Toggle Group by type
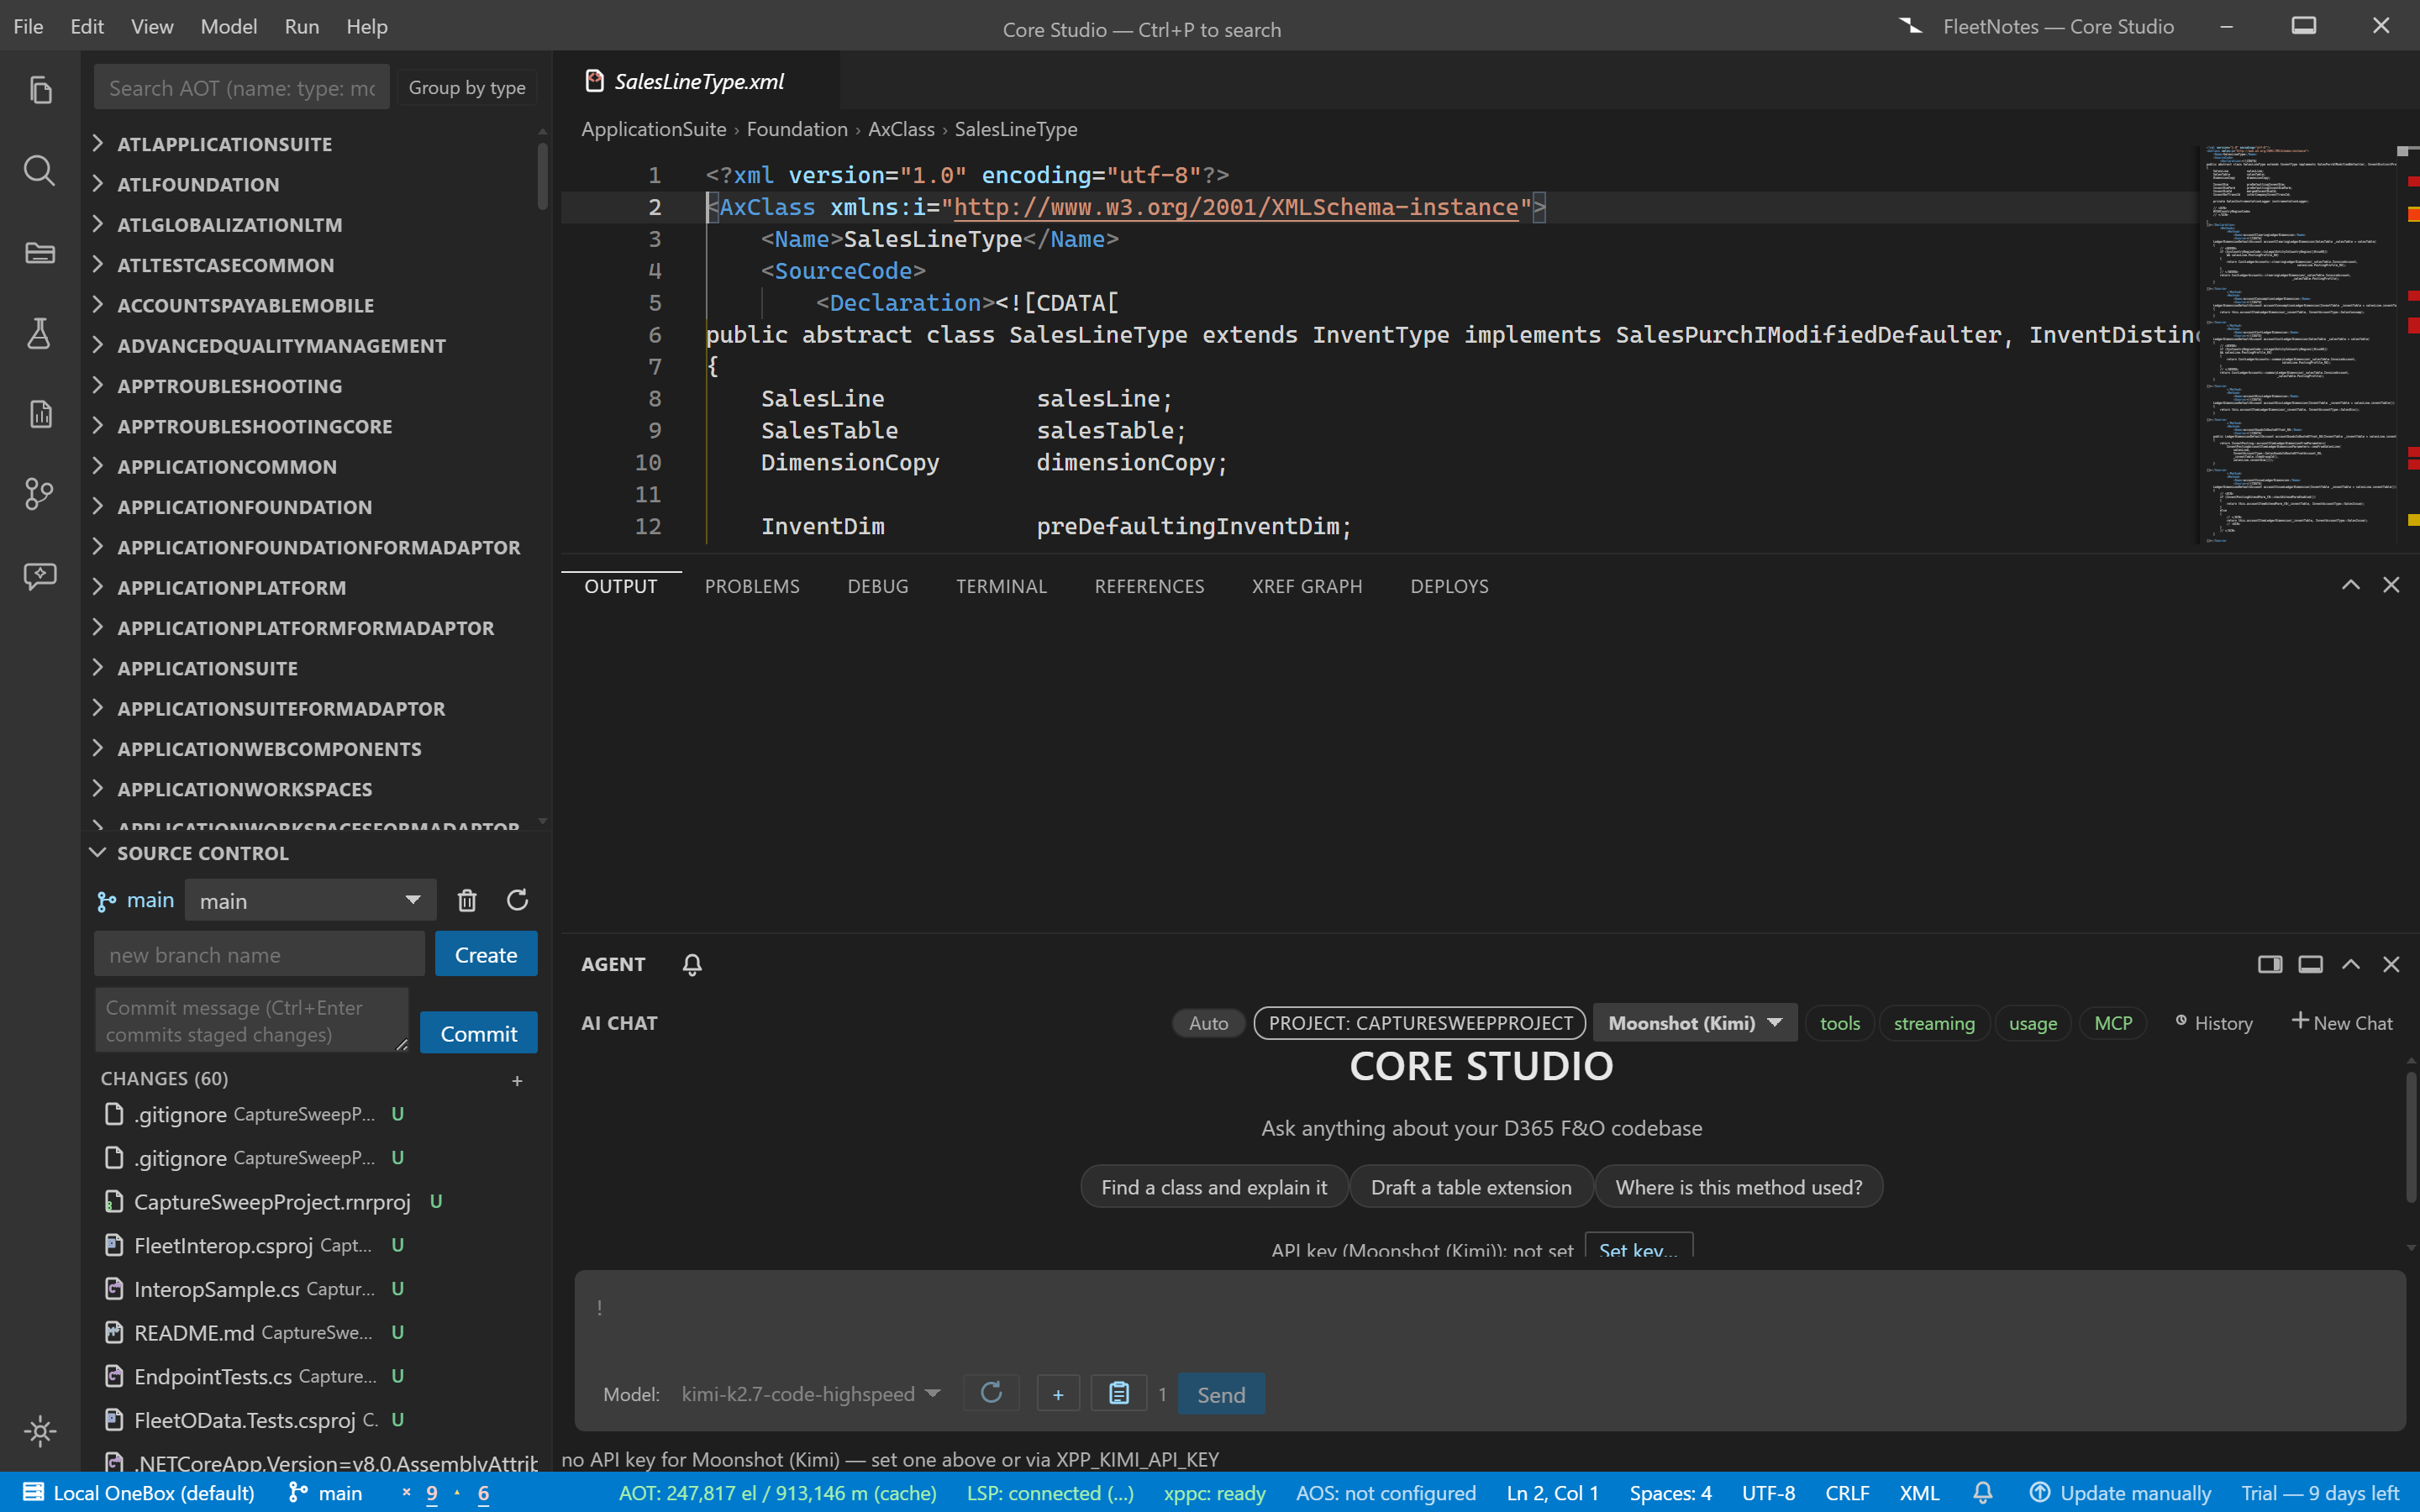2420x1512 pixels. tap(467, 88)
